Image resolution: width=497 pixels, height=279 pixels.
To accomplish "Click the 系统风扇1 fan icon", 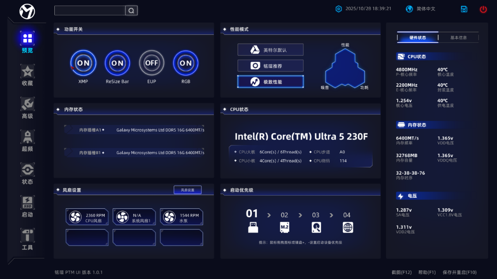I will (122, 217).
